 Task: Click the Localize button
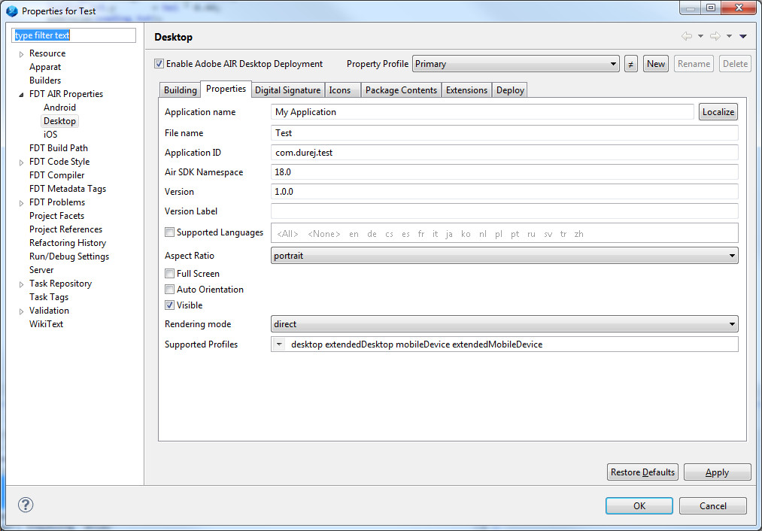click(x=718, y=112)
